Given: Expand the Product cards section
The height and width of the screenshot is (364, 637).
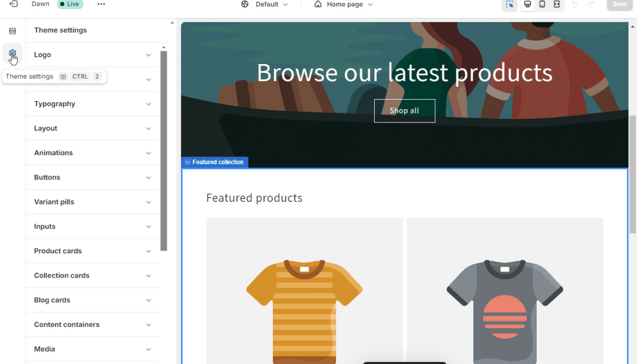Looking at the screenshot, I should coord(93,251).
